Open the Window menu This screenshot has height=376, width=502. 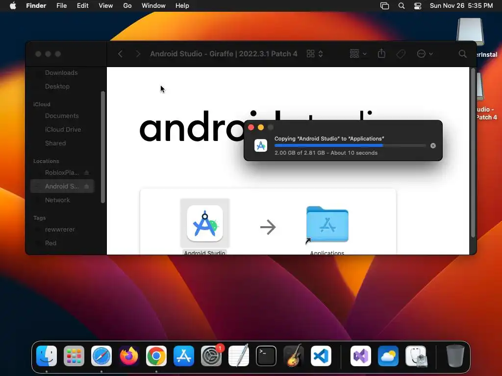153,6
